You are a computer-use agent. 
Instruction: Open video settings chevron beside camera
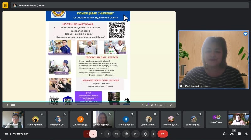coord(101,134)
